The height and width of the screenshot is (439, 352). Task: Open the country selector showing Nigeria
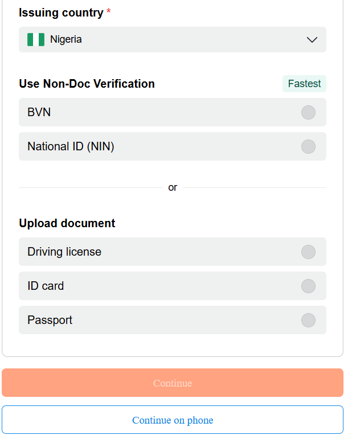click(x=171, y=40)
